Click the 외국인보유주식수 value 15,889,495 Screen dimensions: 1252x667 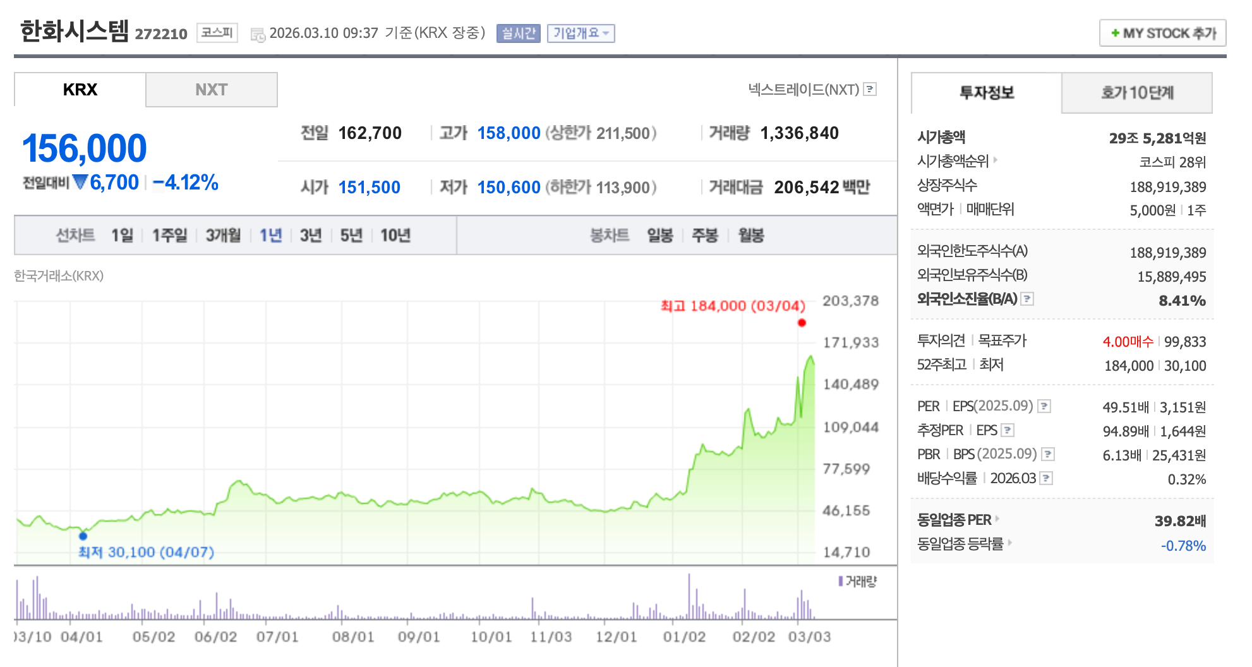(x=1172, y=277)
